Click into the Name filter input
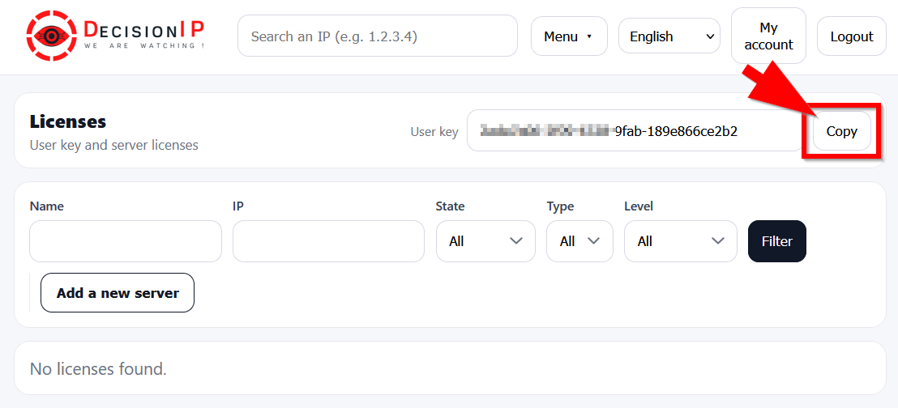898x408 pixels. click(126, 241)
